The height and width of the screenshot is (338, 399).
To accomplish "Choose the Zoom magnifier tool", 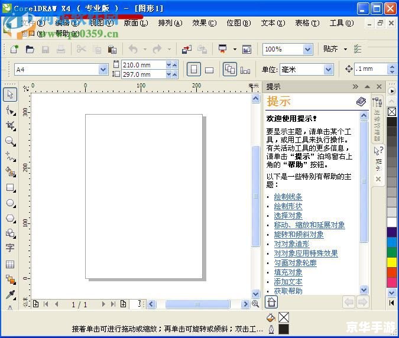I will coord(10,141).
